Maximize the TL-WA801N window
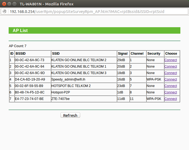 point(15,4)
